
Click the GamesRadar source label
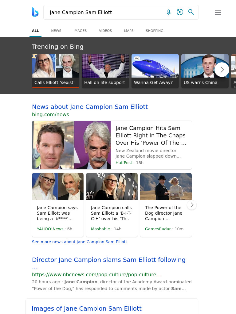(158, 229)
